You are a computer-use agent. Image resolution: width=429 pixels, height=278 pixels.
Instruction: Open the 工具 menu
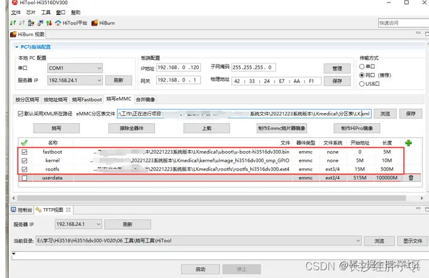[45, 13]
